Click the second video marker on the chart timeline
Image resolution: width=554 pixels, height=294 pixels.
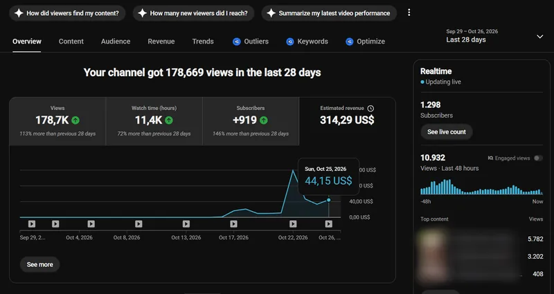click(x=55, y=223)
